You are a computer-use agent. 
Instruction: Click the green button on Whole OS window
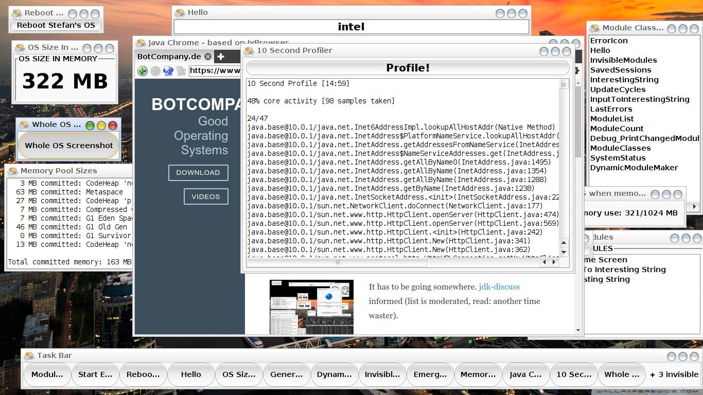coord(90,125)
